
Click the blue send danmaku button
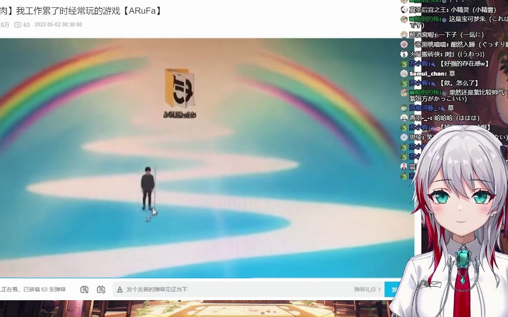(x=392, y=290)
